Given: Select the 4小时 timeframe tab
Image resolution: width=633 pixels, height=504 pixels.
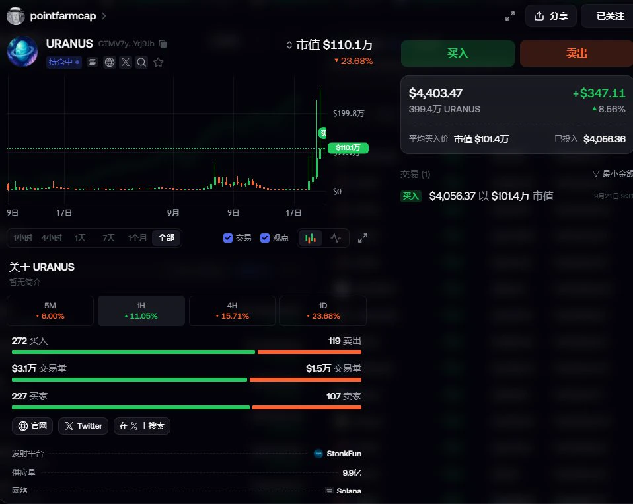Looking at the screenshot, I should (x=52, y=238).
